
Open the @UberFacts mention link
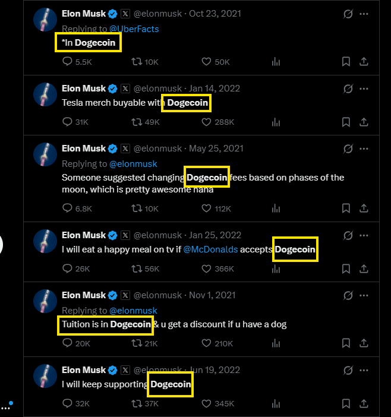tap(134, 29)
